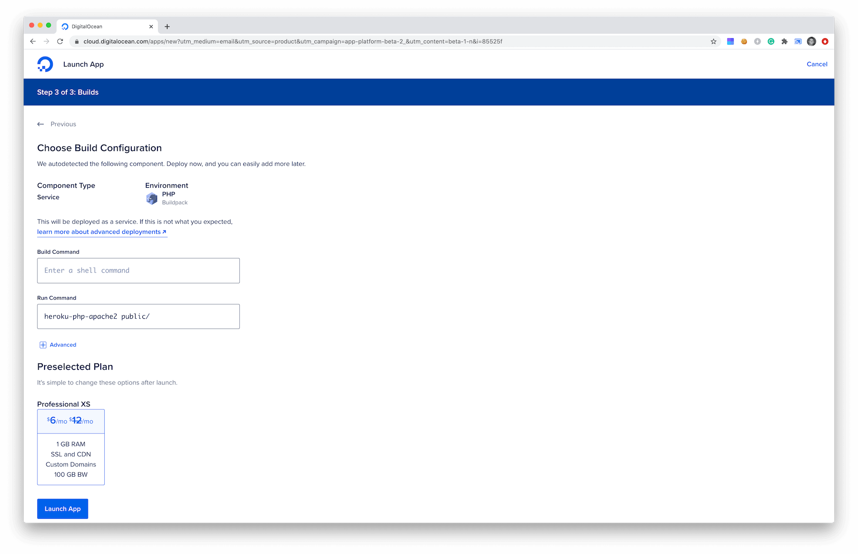Click the back arrow navigation icon
Viewport: 858px width, 554px height.
pos(41,124)
